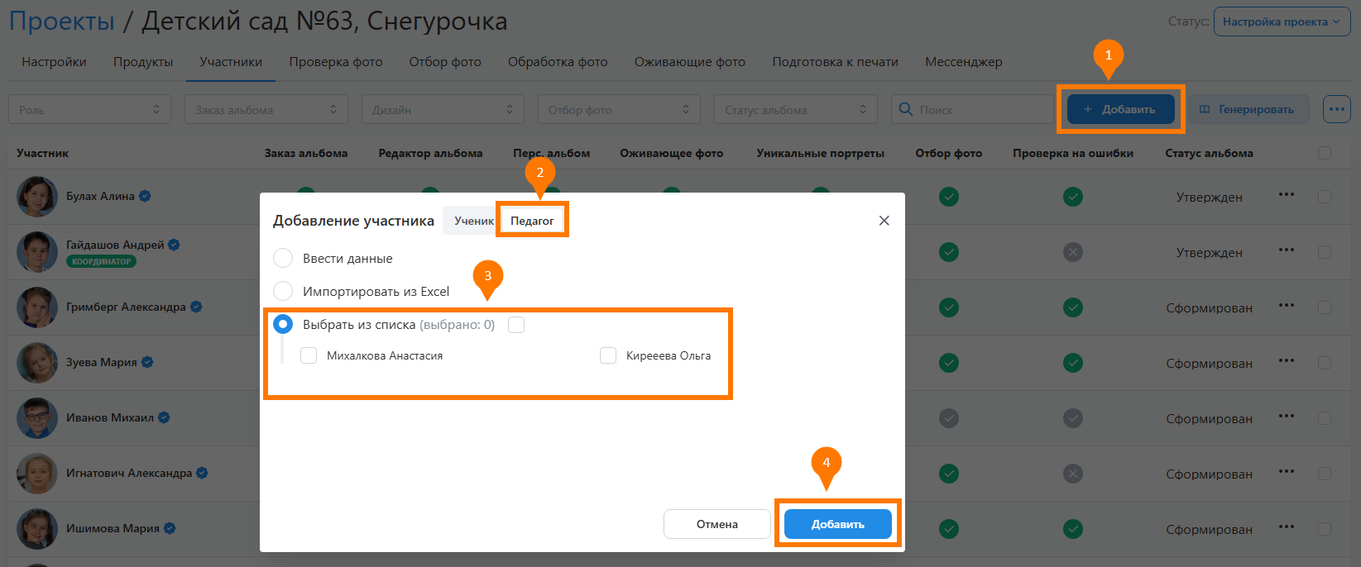1361x567 pixels.
Task: Click gray X error icon in Гайдашов Андрей row
Action: [1072, 252]
